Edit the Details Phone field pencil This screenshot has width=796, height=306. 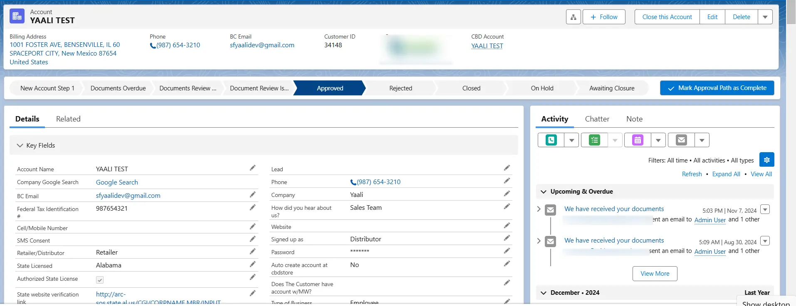tap(507, 181)
